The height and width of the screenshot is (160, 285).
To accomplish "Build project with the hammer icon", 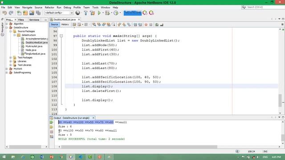I will click(x=85, y=13).
